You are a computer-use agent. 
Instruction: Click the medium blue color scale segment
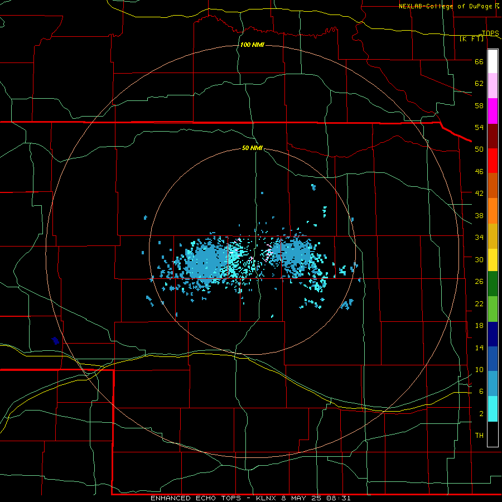pos(493,359)
